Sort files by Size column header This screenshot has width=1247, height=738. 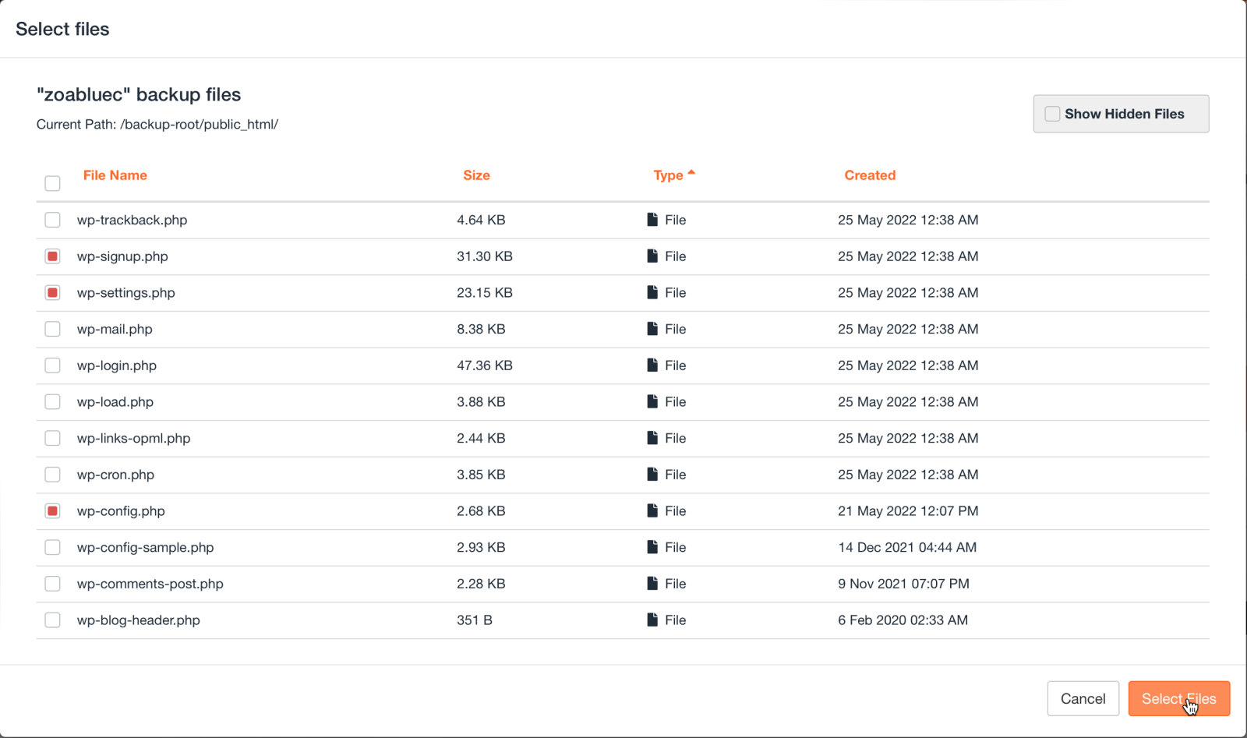[476, 175]
